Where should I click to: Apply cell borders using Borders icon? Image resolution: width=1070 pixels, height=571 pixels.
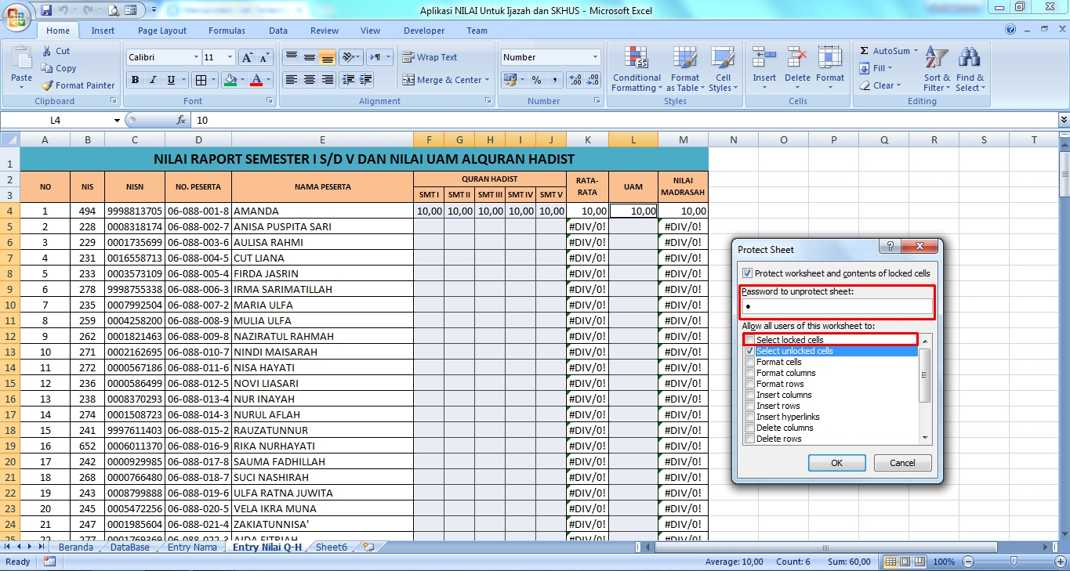[x=201, y=80]
